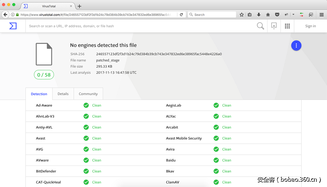This screenshot has width=327, height=187.
Task: Open a new browser tab with plus button
Action: [79, 6]
